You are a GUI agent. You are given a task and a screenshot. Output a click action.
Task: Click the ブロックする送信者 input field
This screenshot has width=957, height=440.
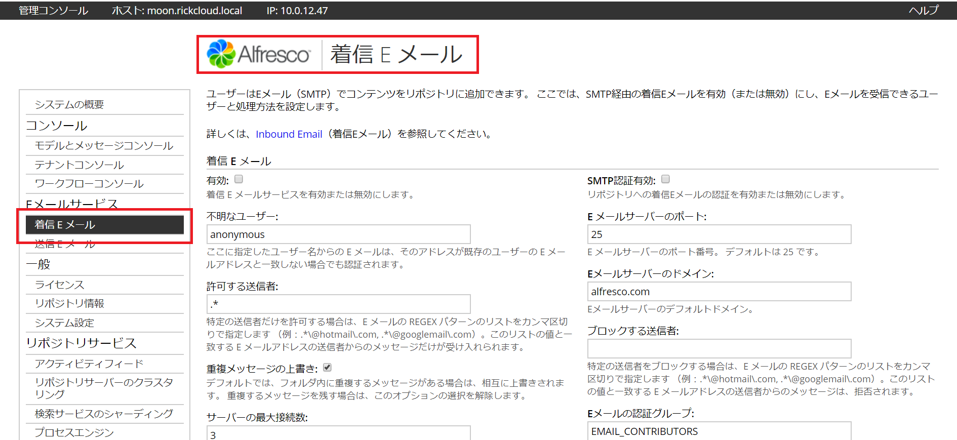(x=720, y=349)
